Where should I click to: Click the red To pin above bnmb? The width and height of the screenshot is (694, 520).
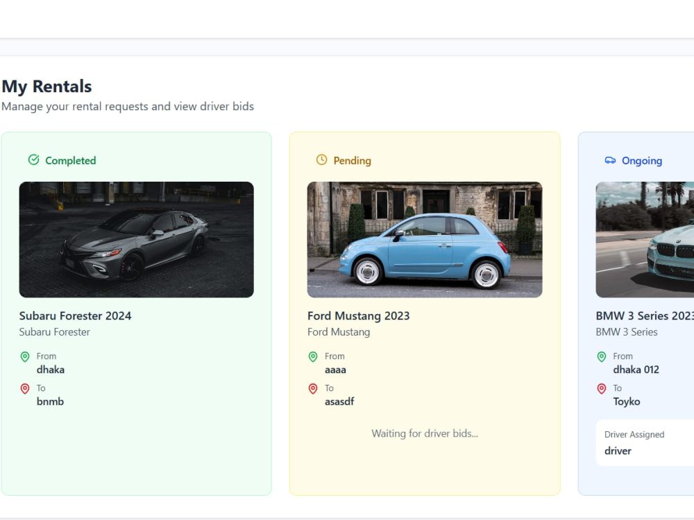[x=25, y=389]
